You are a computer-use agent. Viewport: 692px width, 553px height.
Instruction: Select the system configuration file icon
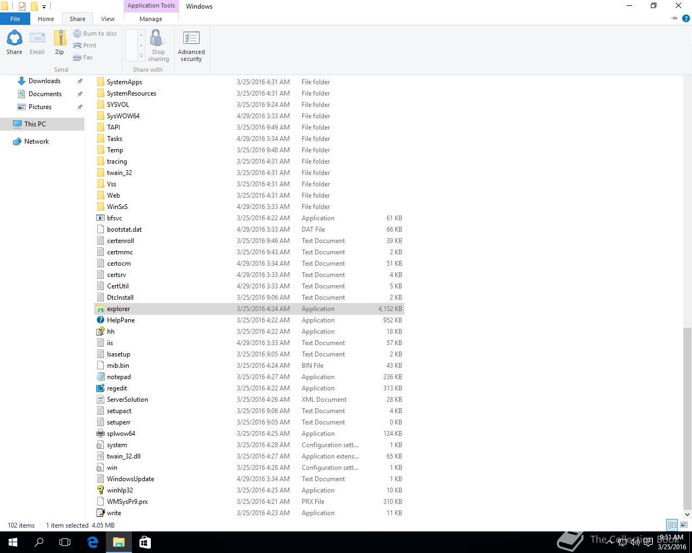click(x=101, y=445)
